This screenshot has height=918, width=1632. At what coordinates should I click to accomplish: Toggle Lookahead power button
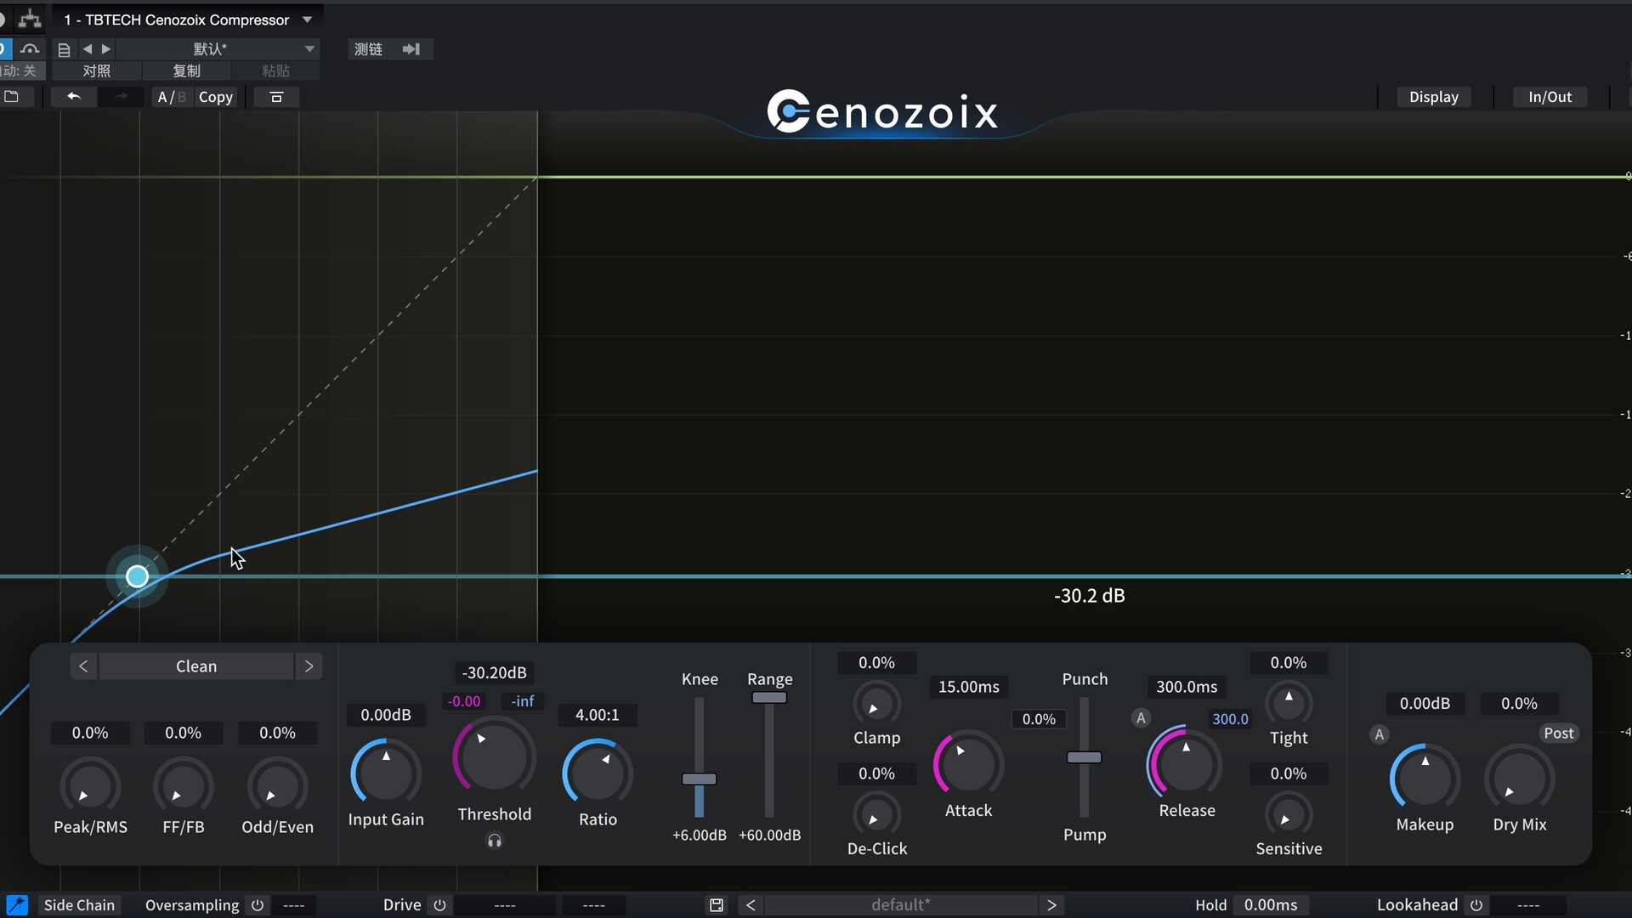1476,905
